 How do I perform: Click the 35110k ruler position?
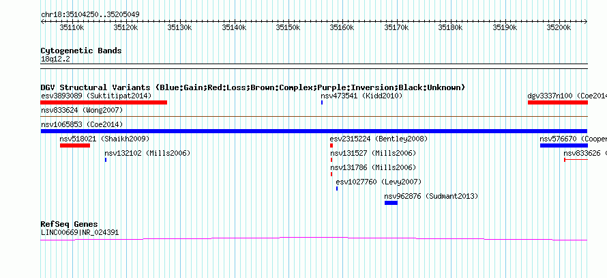click(x=72, y=27)
